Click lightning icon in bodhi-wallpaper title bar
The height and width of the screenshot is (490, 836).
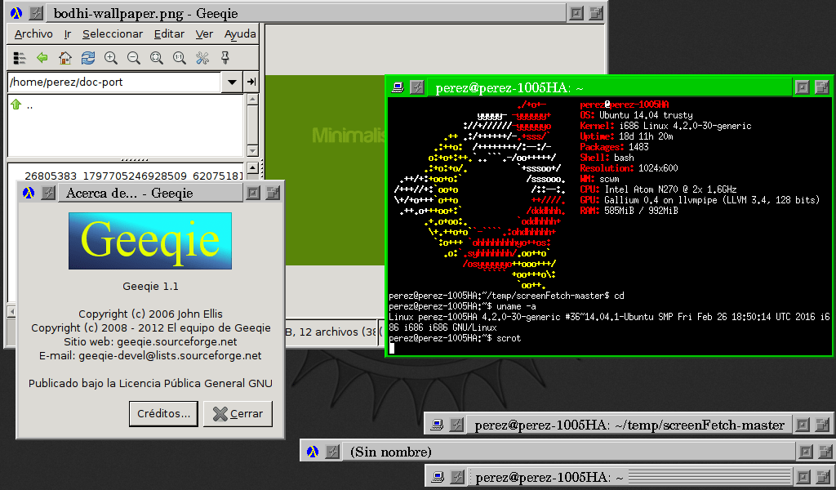36,13
